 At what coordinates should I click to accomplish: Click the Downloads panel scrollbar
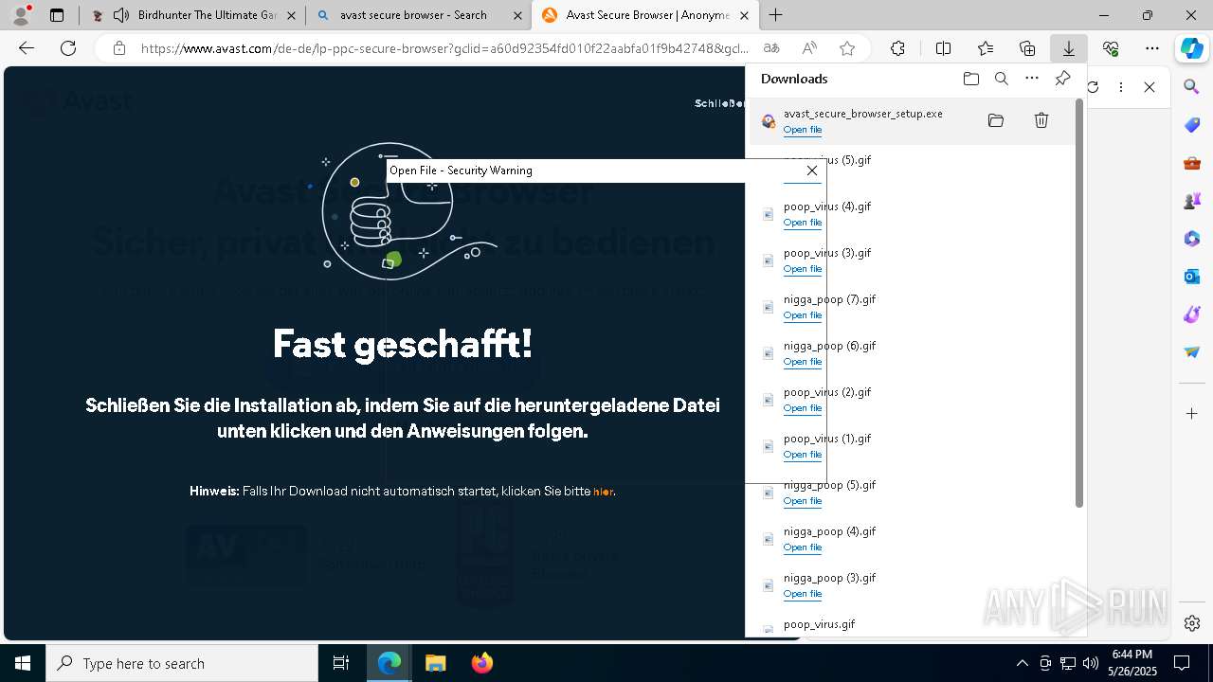(1078, 303)
